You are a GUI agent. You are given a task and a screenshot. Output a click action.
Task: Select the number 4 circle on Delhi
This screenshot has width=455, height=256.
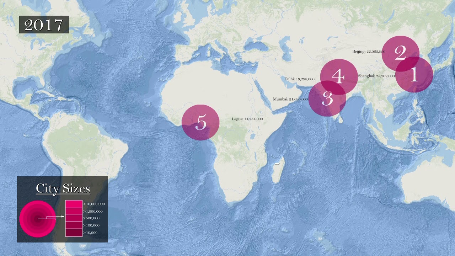(338, 76)
